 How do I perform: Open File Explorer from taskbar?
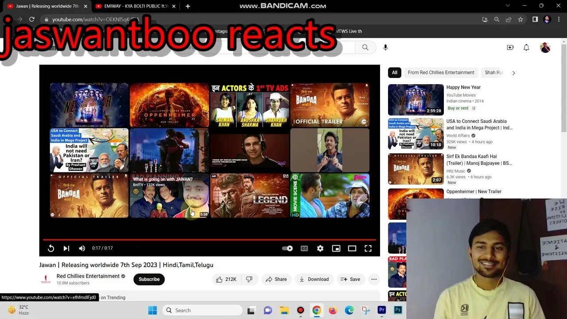(284, 310)
